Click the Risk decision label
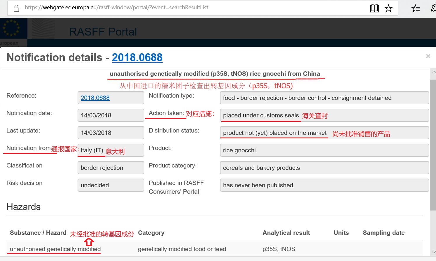This screenshot has height=261, width=436. click(x=24, y=183)
